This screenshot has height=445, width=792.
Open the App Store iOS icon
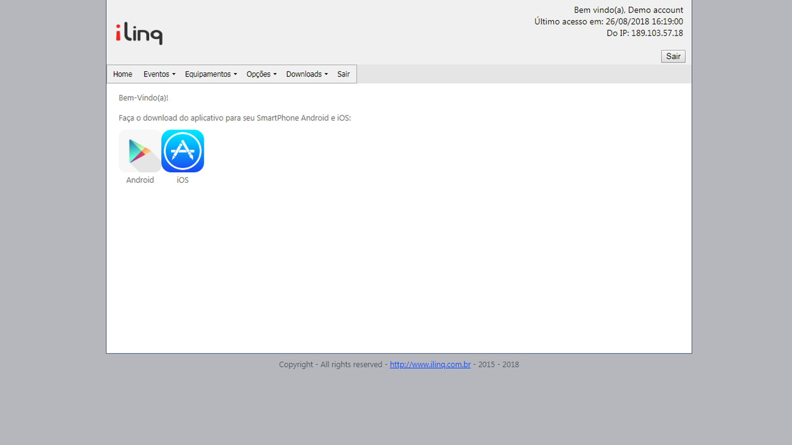(x=183, y=151)
